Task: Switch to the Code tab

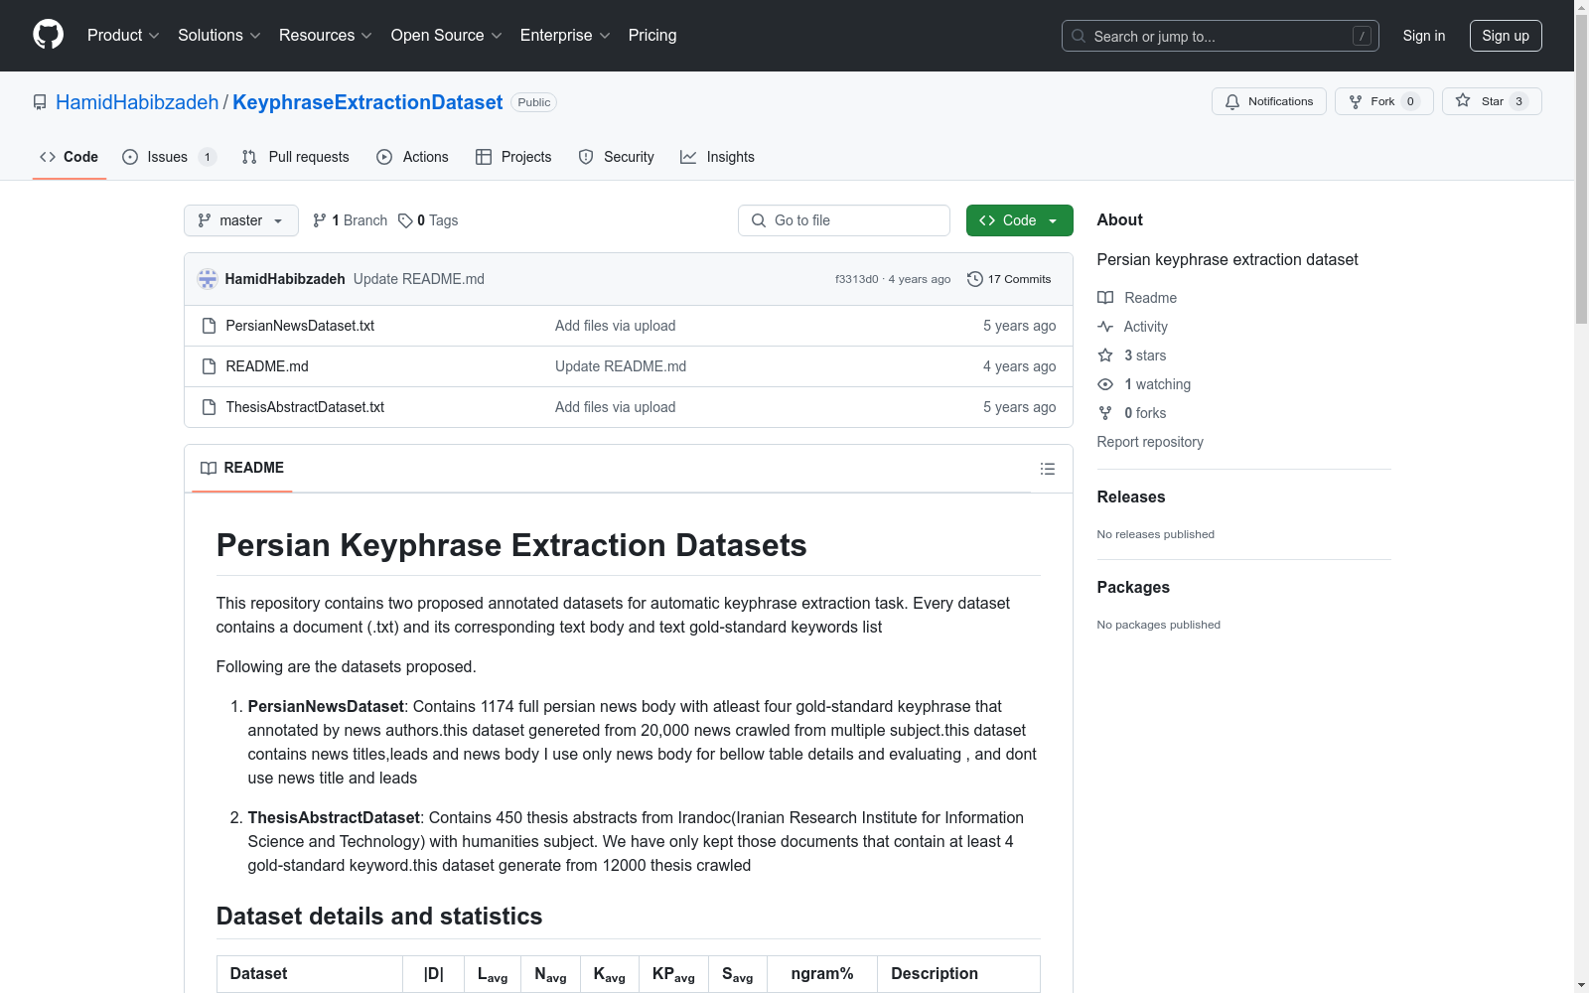Action: click(70, 157)
